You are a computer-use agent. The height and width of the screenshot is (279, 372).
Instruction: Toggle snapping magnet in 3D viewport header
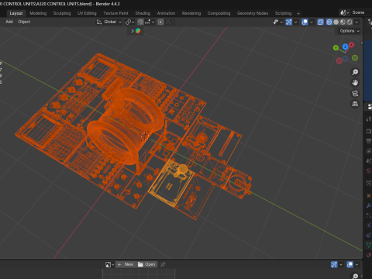click(140, 22)
